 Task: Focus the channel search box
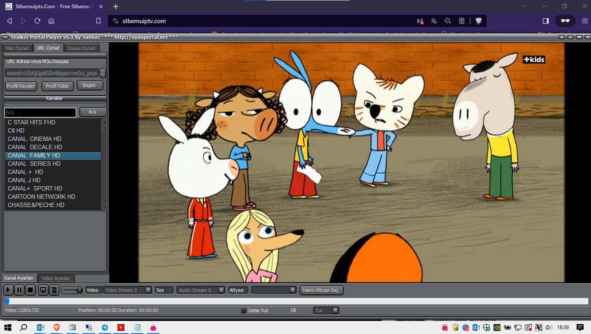pyautogui.click(x=40, y=113)
